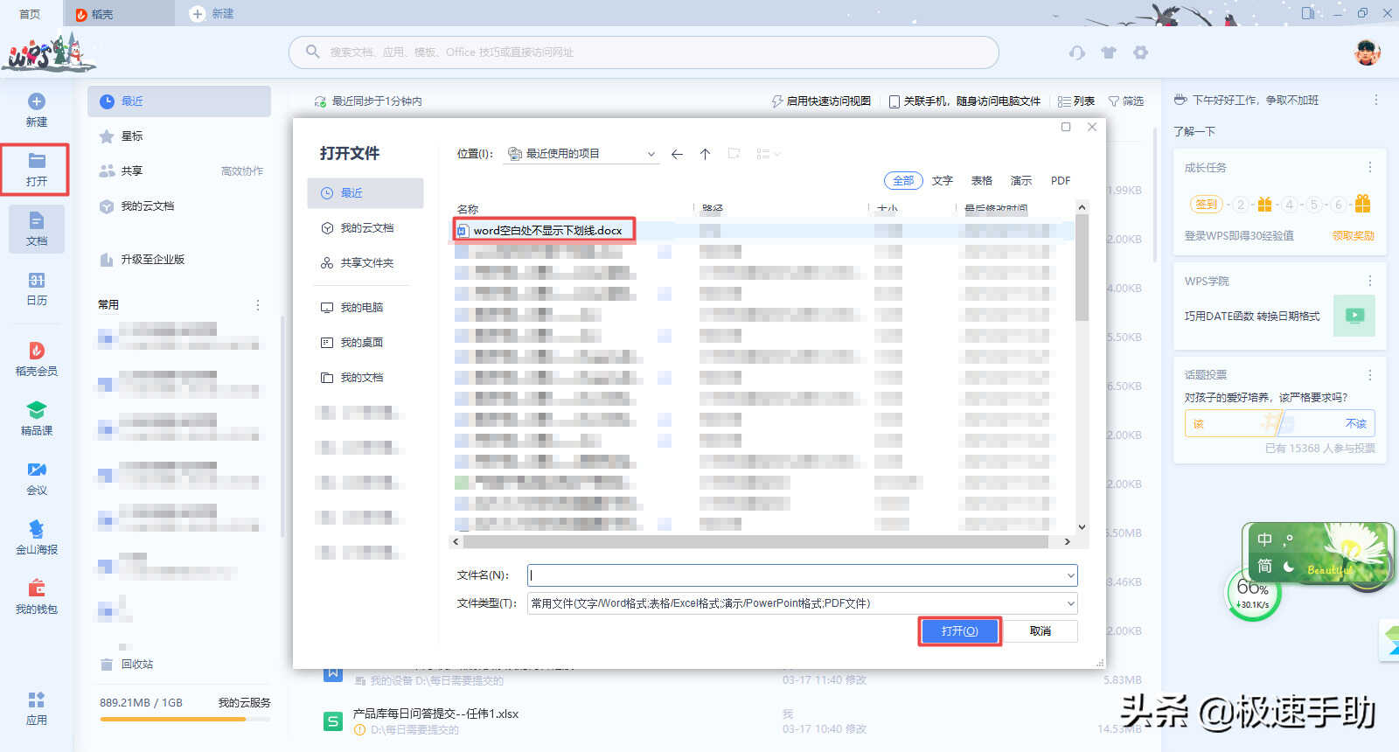This screenshot has width=1399, height=752.
Task: Click the 新建 plus icon in sidebar
Action: 37,101
